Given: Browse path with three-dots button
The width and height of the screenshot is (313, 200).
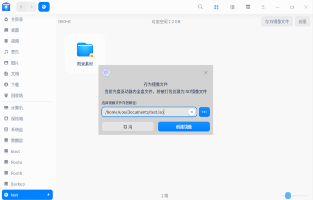Looking at the screenshot, I should 204,112.
